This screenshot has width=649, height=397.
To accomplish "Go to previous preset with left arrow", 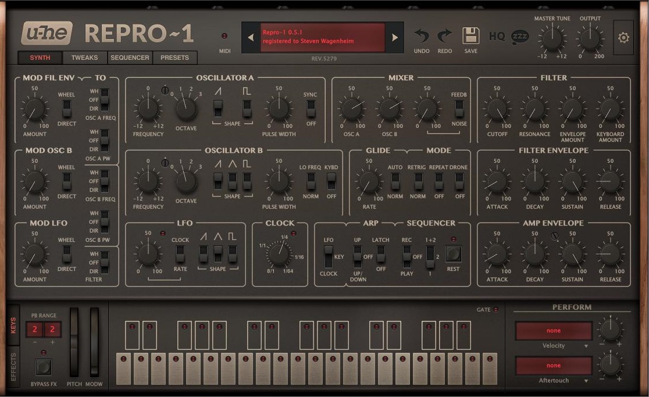I will coord(251,38).
